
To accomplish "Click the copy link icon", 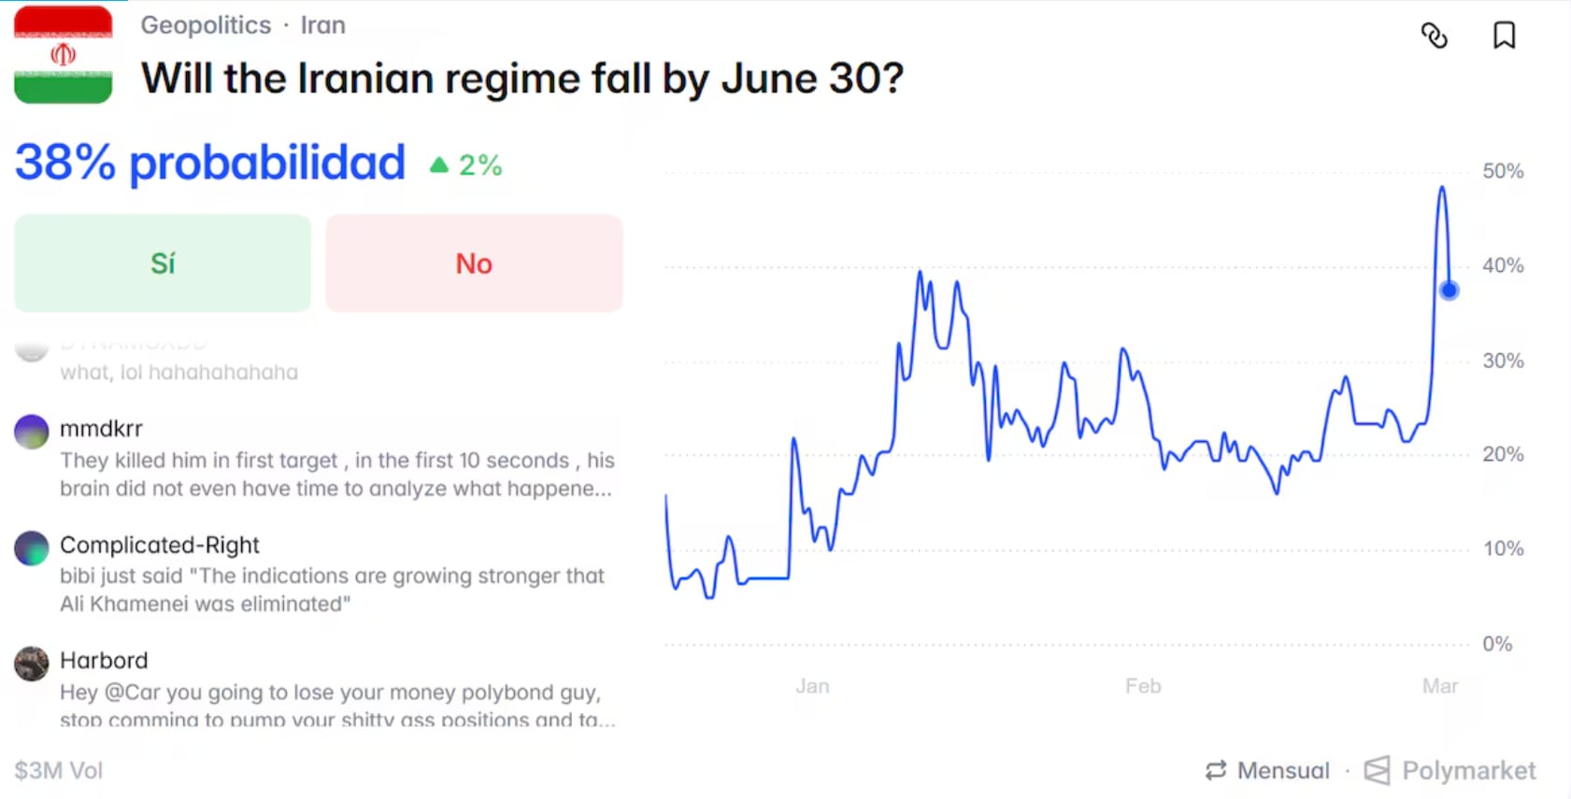I will 1434,36.
